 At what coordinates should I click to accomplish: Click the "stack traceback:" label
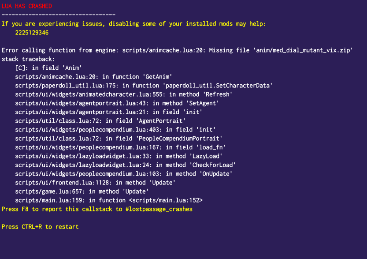(28, 59)
